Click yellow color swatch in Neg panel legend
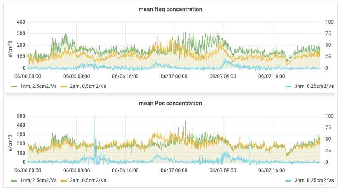 point(64,86)
